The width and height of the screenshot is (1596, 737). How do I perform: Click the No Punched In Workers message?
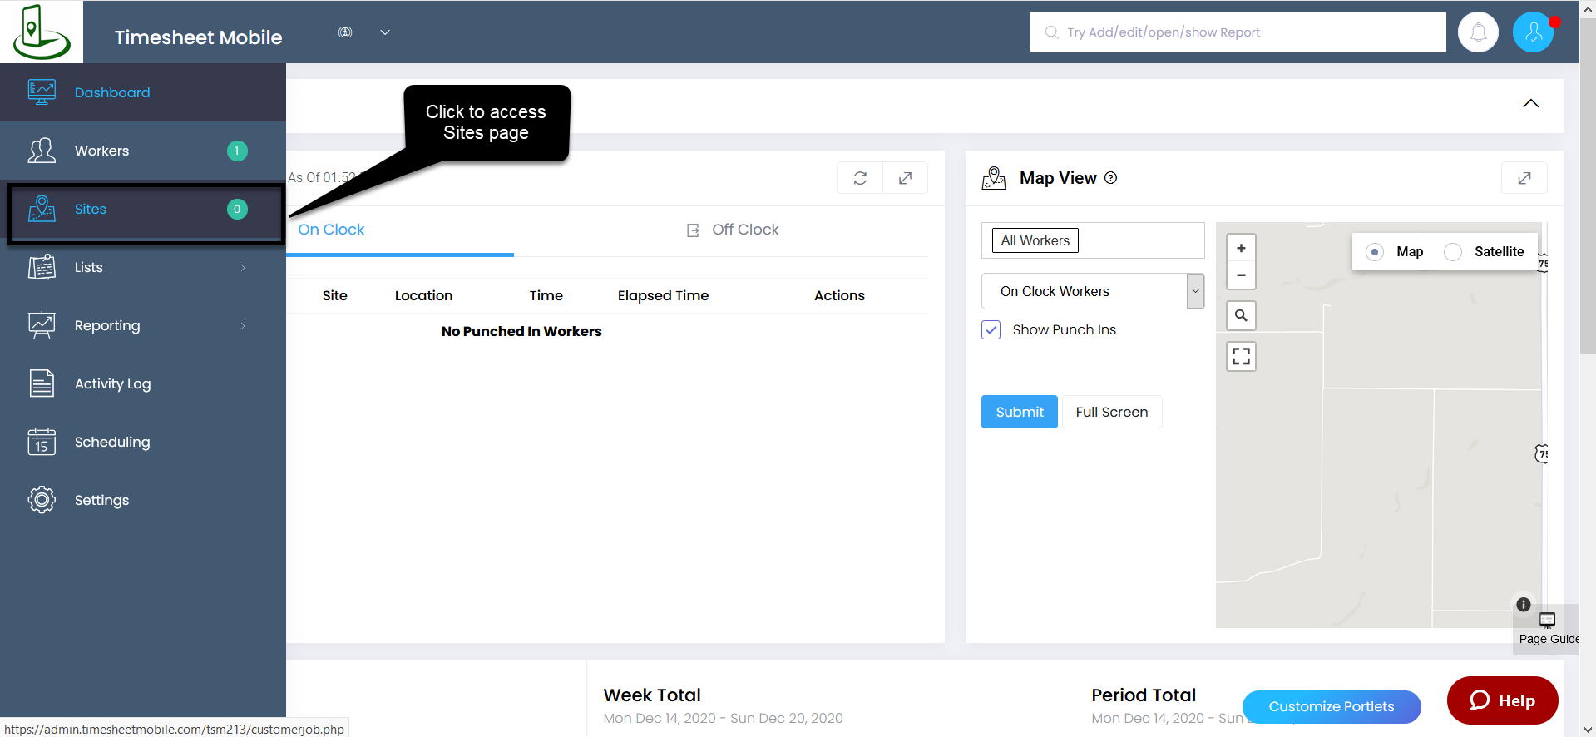point(521,331)
